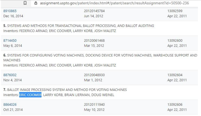Click application number 13092606
Image resolution: width=201 pixels, height=116 pixels.
pos(175,104)
